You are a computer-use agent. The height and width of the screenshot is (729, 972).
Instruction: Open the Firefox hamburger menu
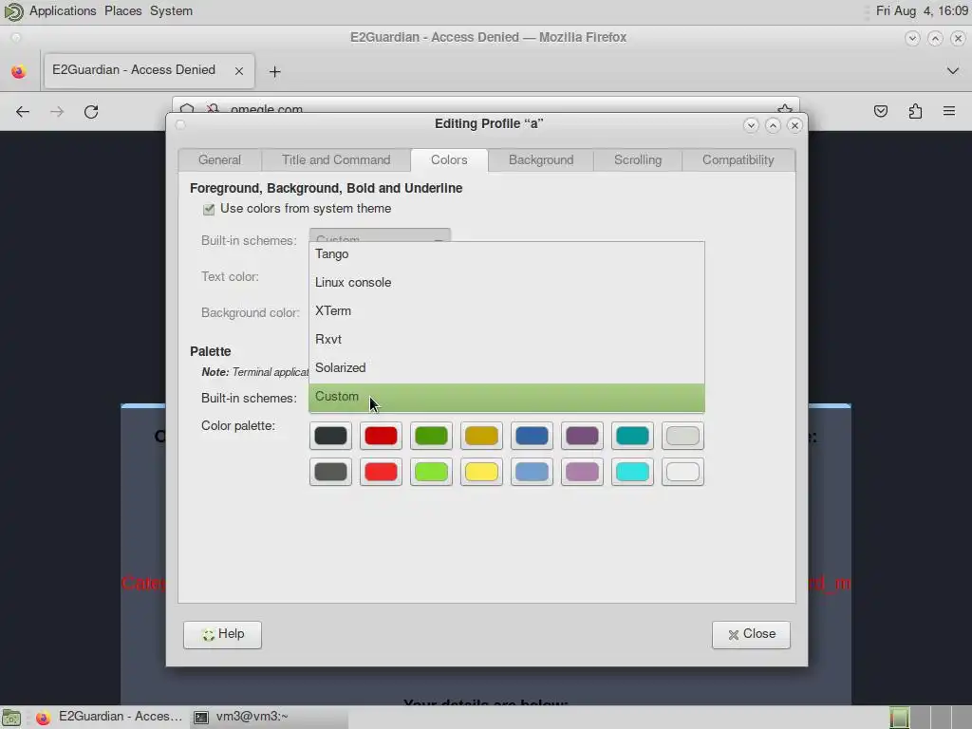pyautogui.click(x=949, y=112)
